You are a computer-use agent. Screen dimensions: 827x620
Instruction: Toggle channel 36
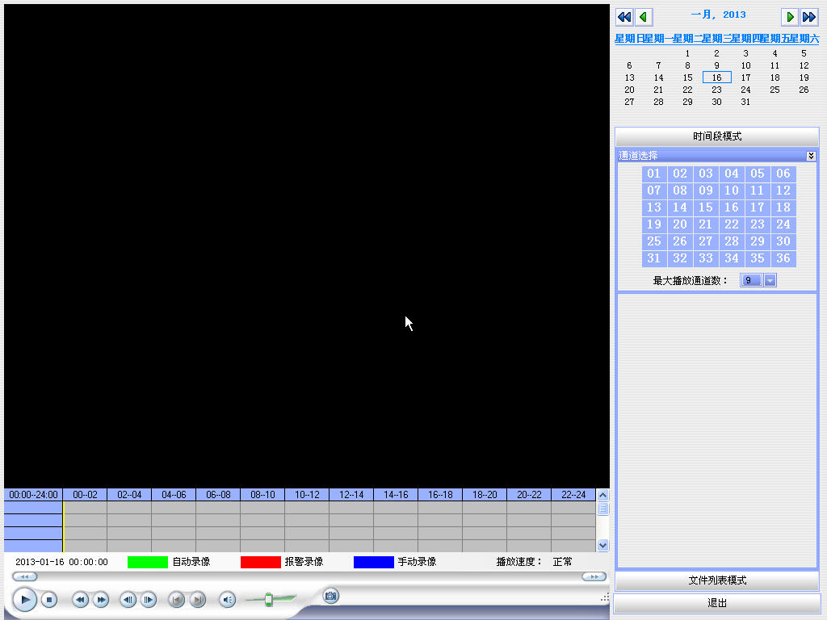click(783, 258)
